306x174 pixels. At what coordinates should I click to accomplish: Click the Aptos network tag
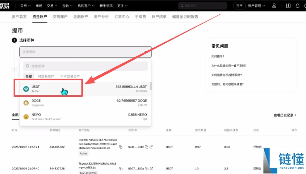(x=84, y=154)
